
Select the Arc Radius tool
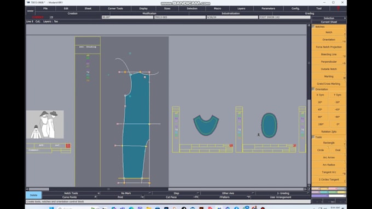[x=329, y=165]
